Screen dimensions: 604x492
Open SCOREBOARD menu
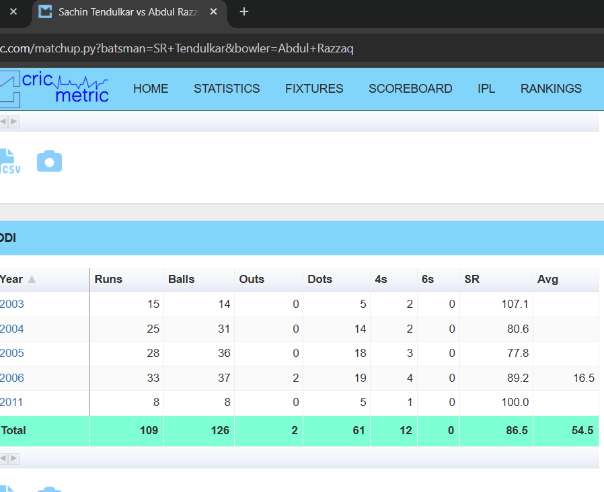tap(410, 89)
